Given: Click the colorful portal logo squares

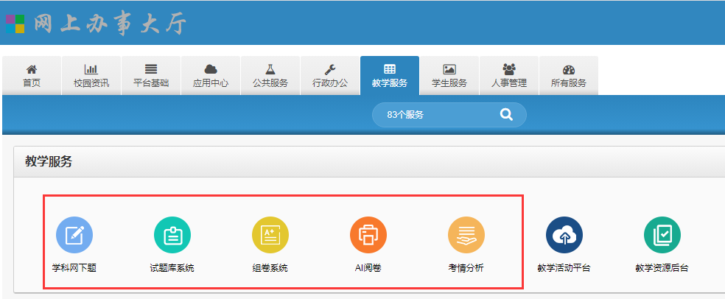Looking at the screenshot, I should [15, 23].
